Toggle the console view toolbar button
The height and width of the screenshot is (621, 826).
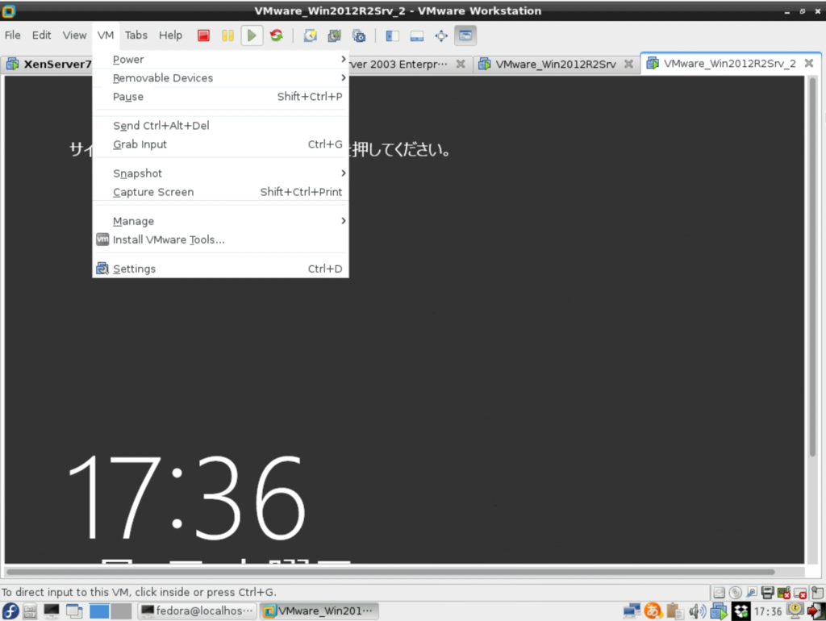pos(465,35)
